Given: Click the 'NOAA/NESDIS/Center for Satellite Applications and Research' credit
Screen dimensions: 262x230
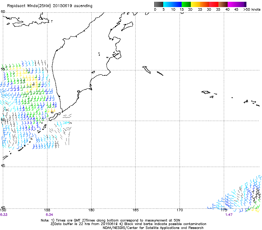Looking at the screenshot, I should tap(153, 228).
